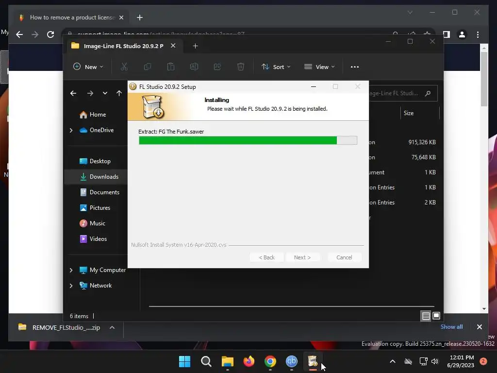This screenshot has height=373, width=497.
Task: Open the New dropdown in Explorer
Action: [88, 67]
